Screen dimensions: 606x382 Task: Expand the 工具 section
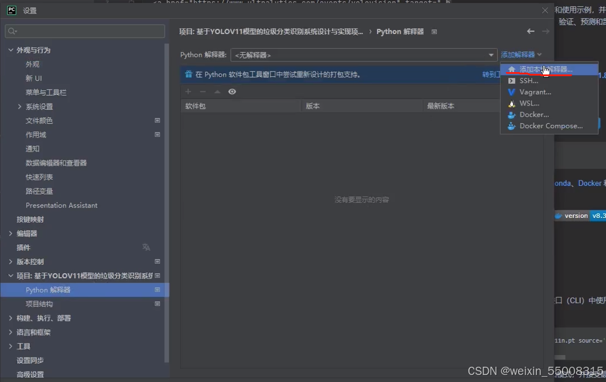(x=11, y=346)
